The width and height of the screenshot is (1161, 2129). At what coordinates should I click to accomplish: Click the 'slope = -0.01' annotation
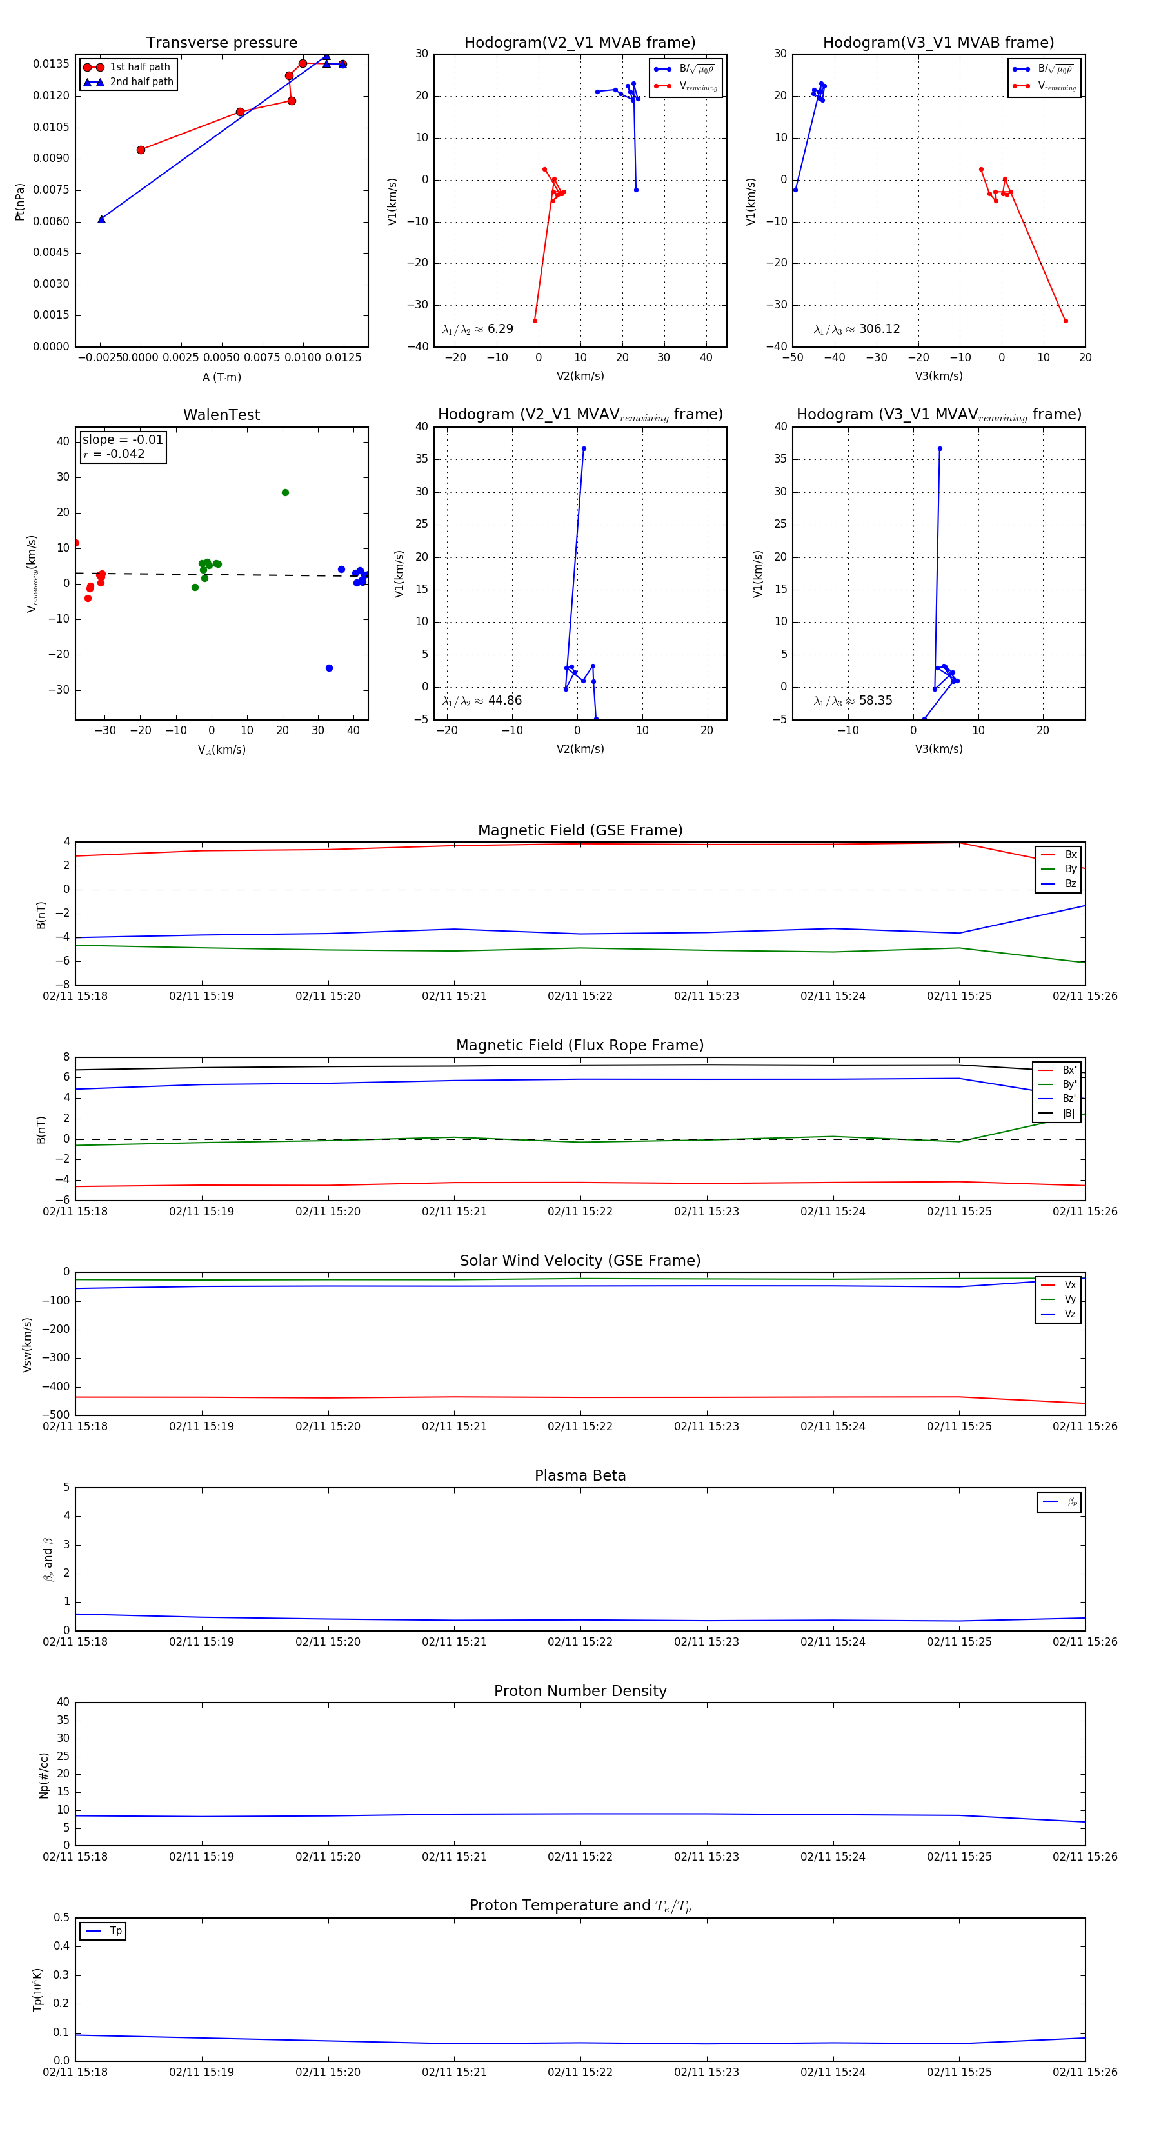tap(123, 440)
